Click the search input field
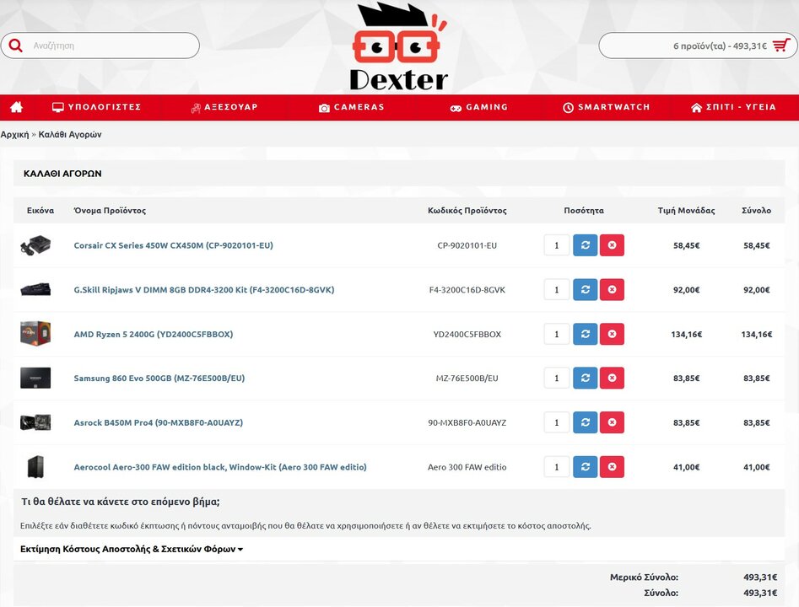 (x=100, y=46)
